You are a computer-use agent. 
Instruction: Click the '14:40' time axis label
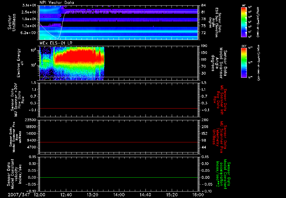tap(145, 195)
